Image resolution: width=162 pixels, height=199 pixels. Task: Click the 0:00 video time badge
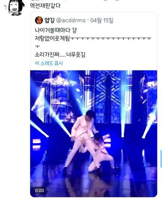[x=39, y=191]
